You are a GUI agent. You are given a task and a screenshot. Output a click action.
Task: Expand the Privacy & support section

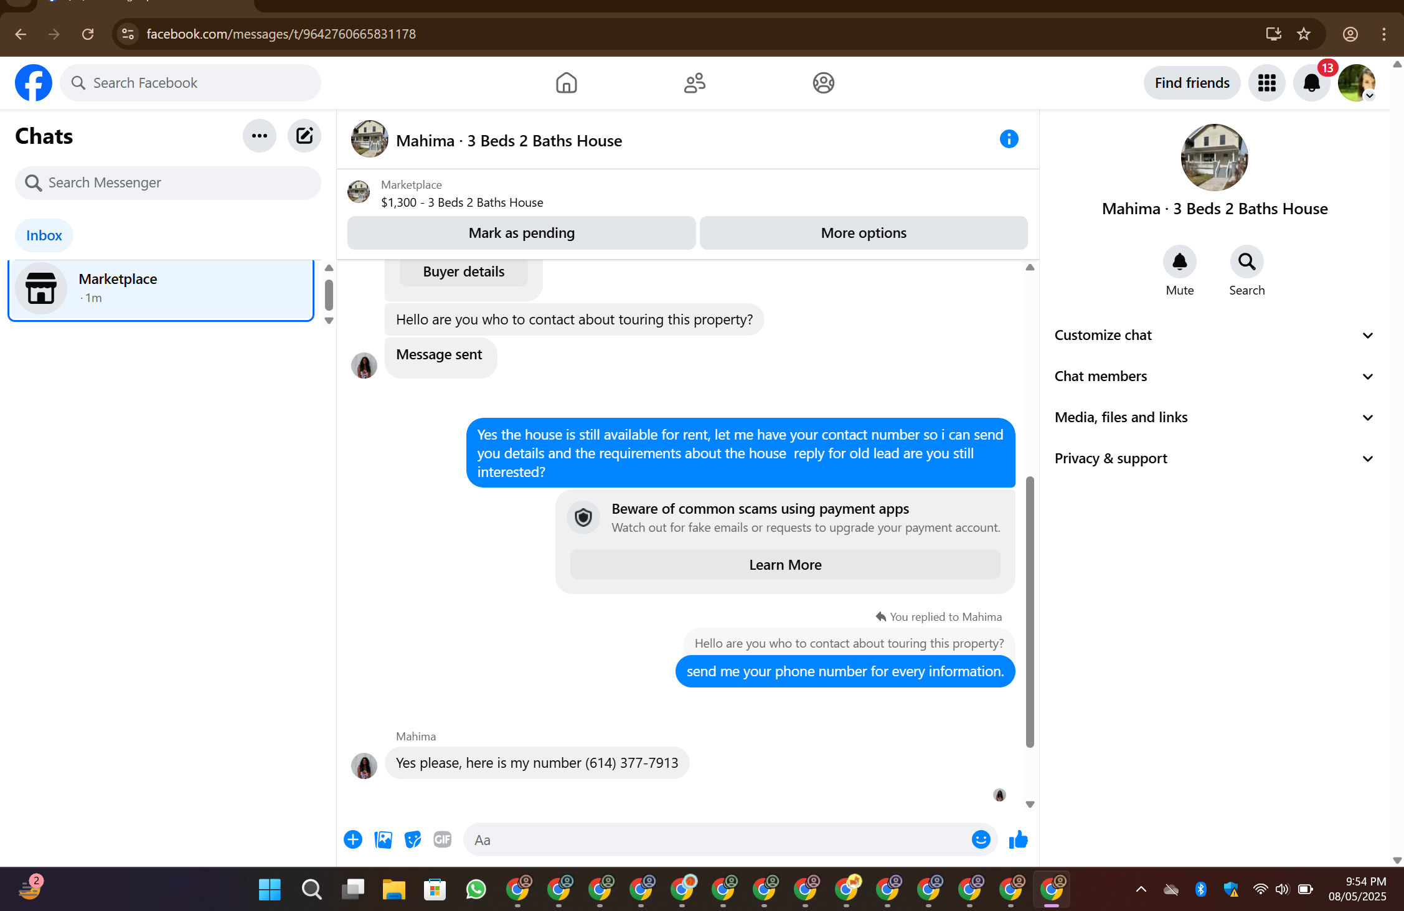(x=1215, y=458)
